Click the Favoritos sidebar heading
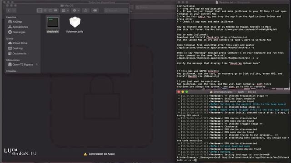 click(11, 17)
